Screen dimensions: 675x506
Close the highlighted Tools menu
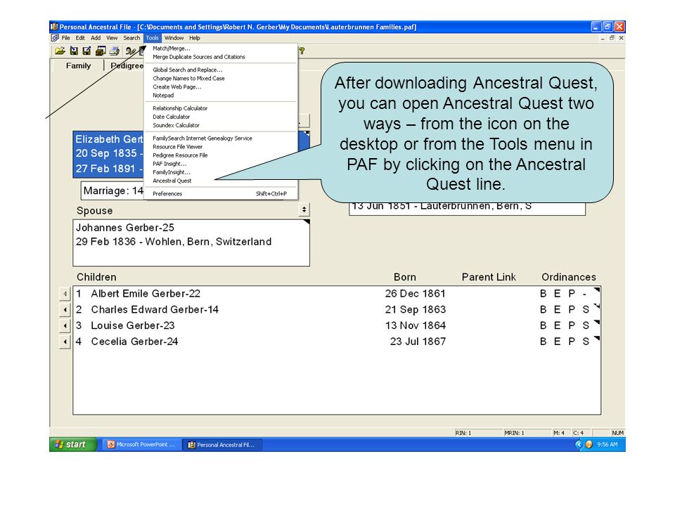click(x=152, y=38)
